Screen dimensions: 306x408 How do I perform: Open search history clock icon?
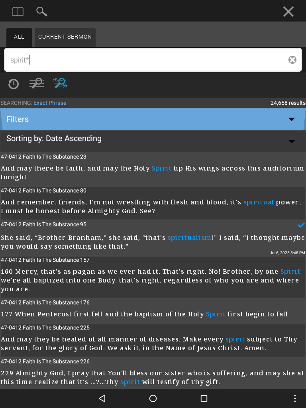click(x=13, y=84)
